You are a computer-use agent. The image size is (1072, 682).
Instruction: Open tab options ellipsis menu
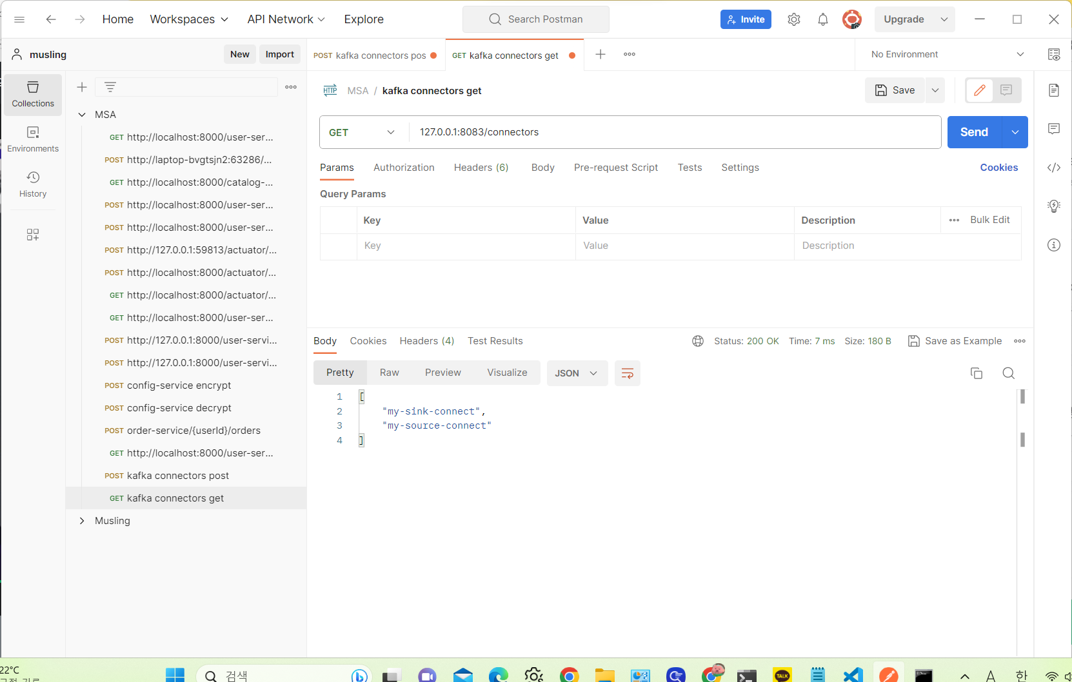pos(630,54)
